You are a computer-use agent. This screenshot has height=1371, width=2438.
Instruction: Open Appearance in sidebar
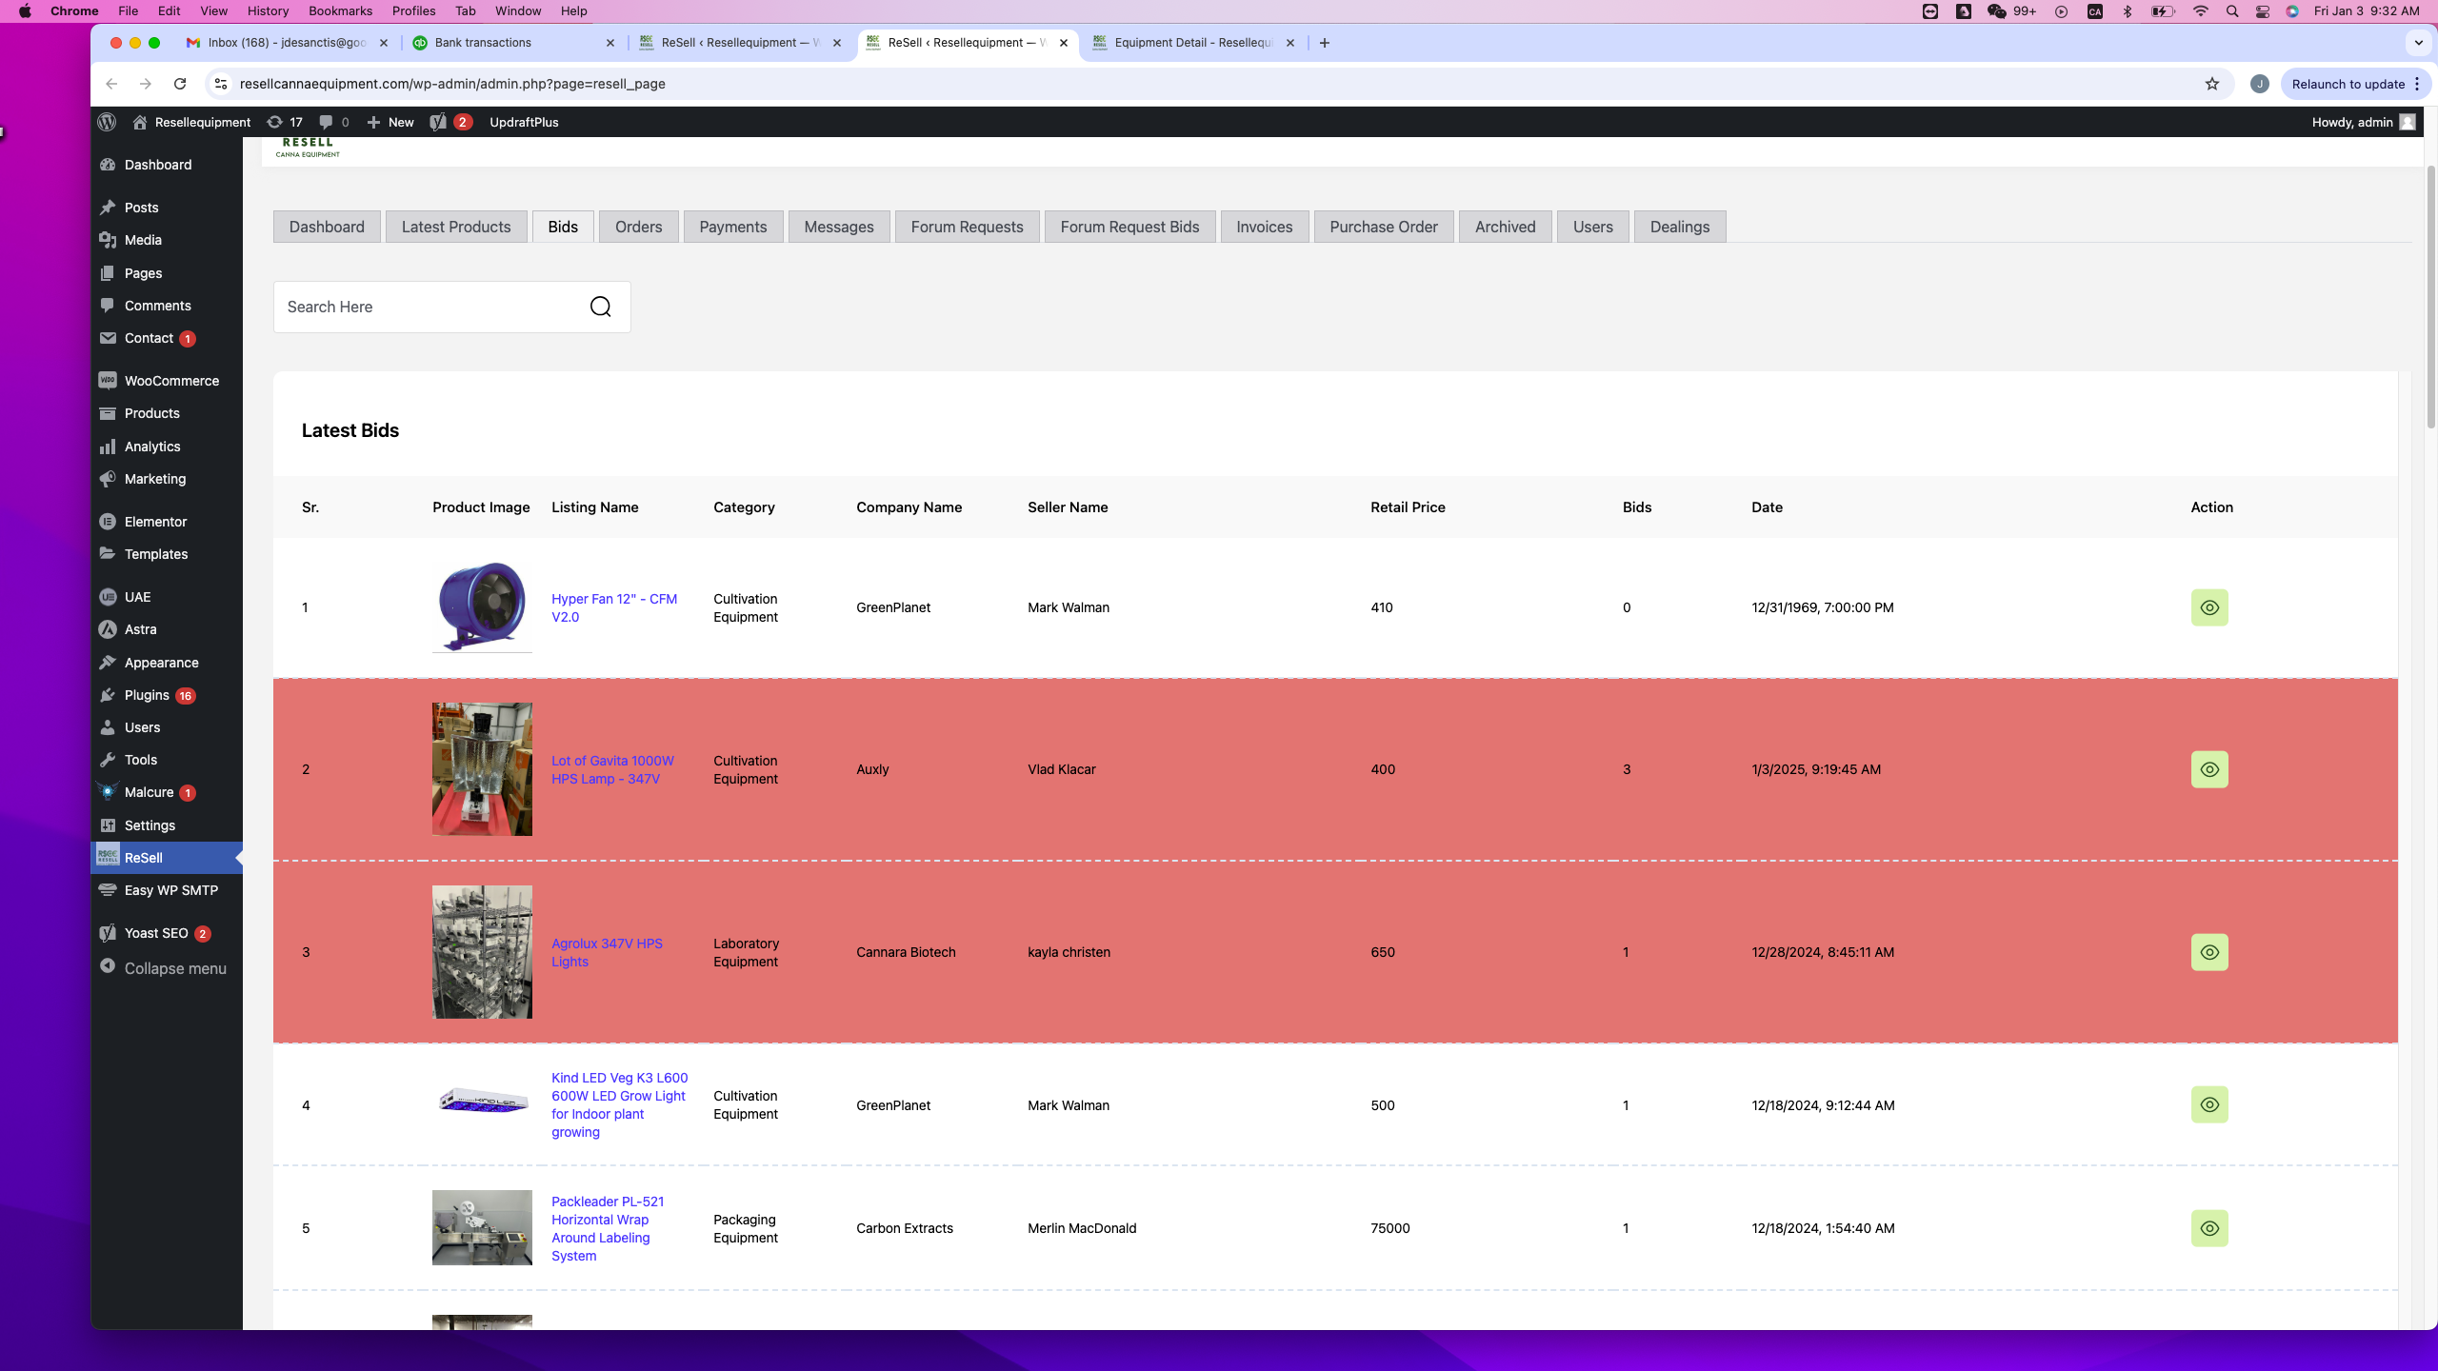coord(167,663)
